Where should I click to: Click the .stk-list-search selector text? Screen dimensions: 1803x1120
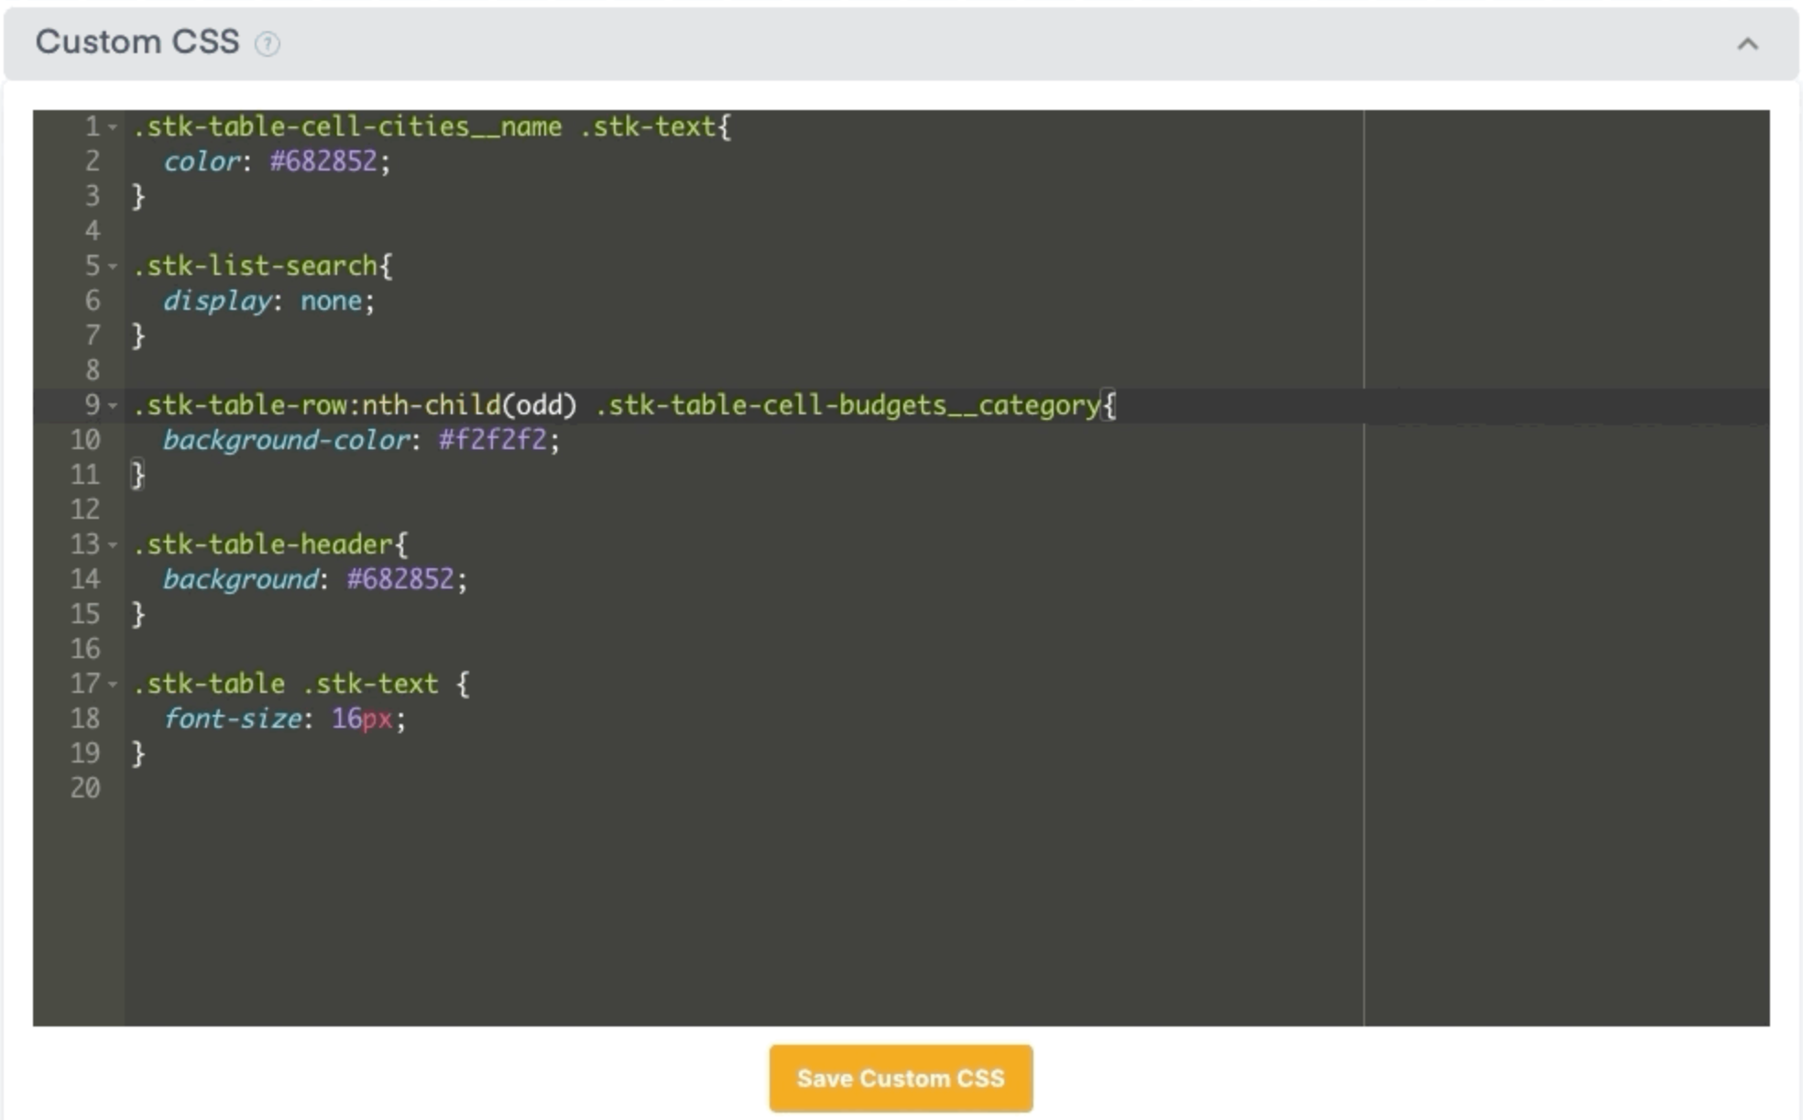point(256,266)
